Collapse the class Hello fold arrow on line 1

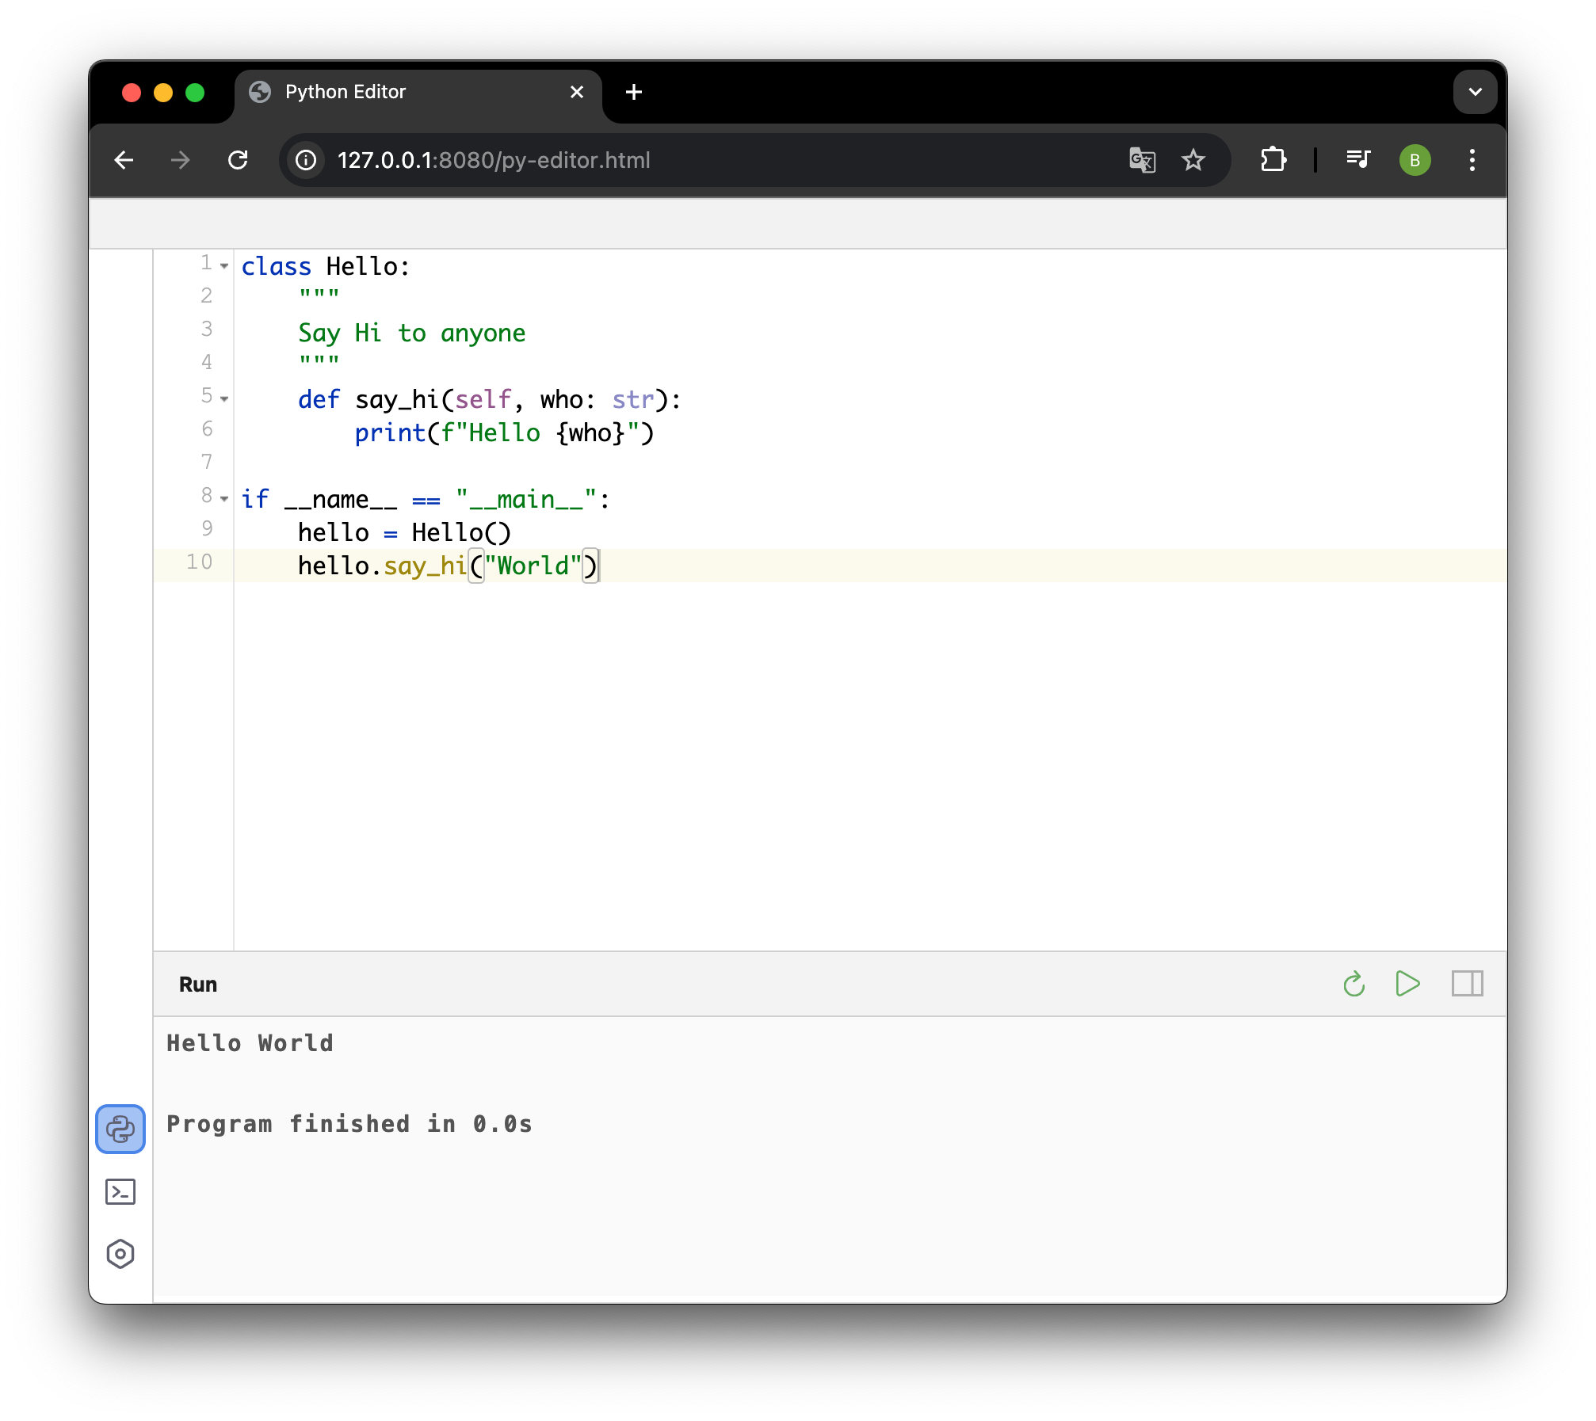point(224,266)
